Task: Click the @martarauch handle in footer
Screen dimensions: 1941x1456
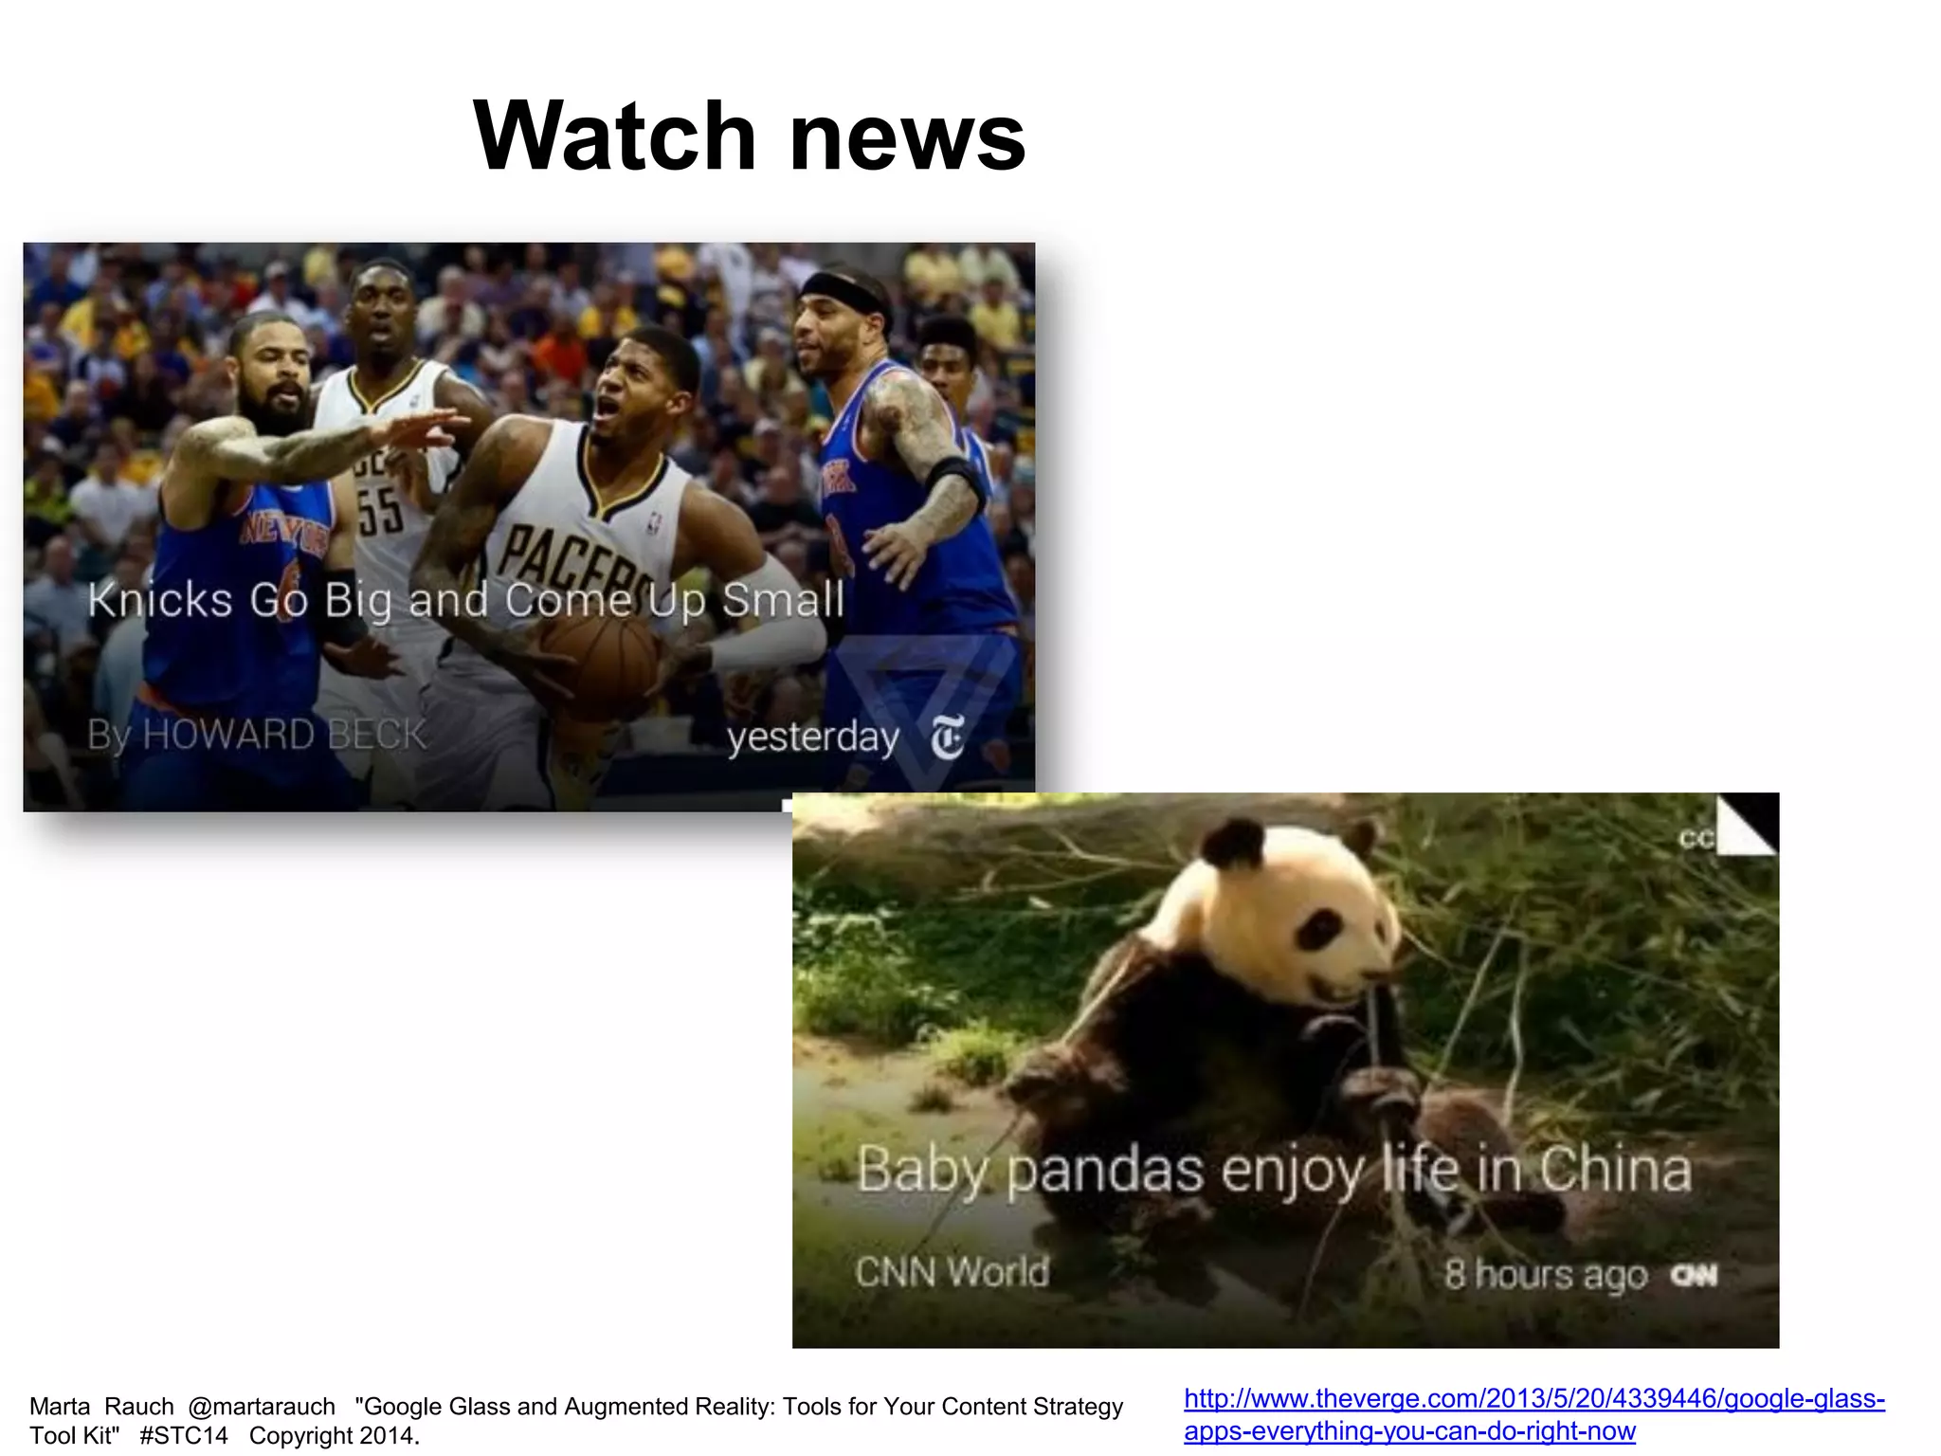Action: tap(262, 1406)
